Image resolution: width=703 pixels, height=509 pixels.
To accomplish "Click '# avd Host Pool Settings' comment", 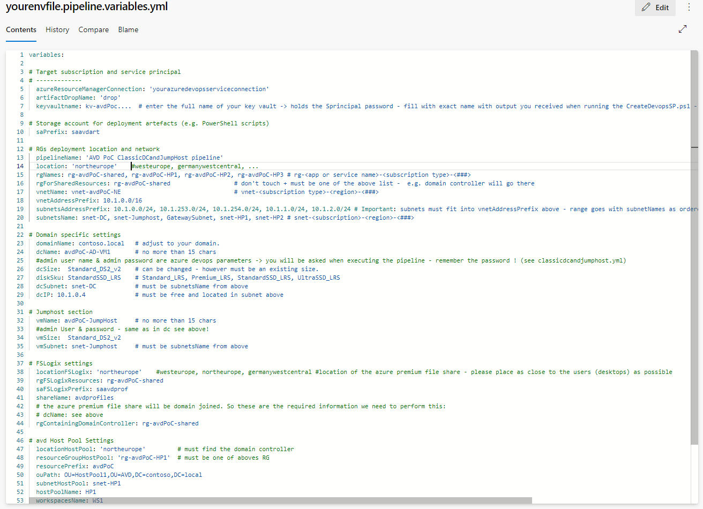I will click(71, 440).
